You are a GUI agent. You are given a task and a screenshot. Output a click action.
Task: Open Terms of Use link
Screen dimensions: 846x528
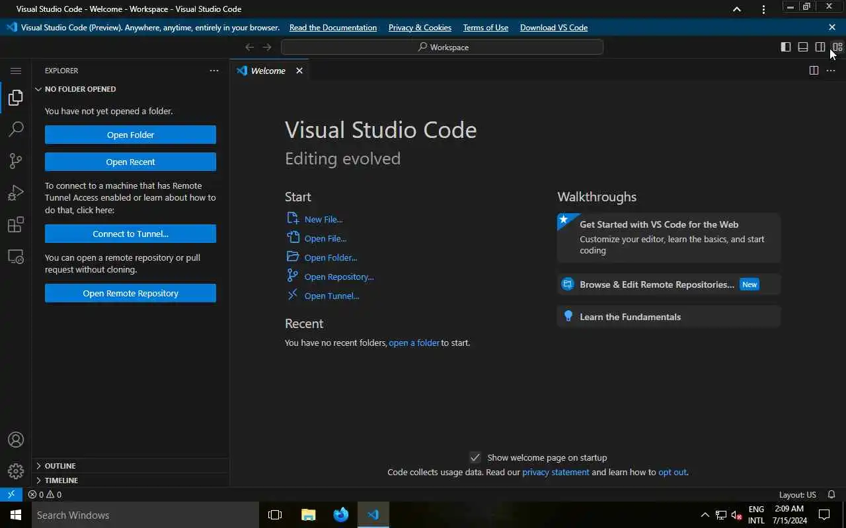coord(486,28)
